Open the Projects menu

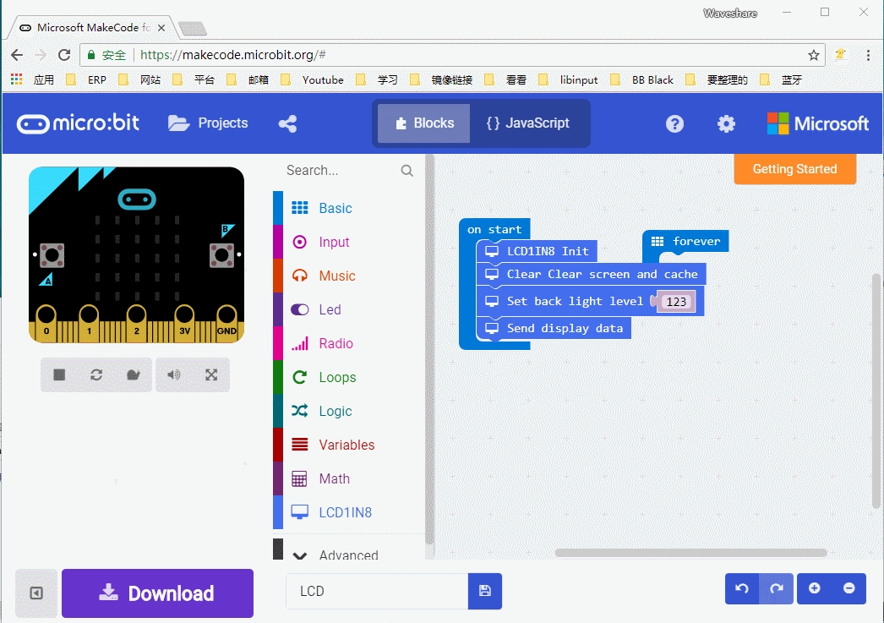208,123
